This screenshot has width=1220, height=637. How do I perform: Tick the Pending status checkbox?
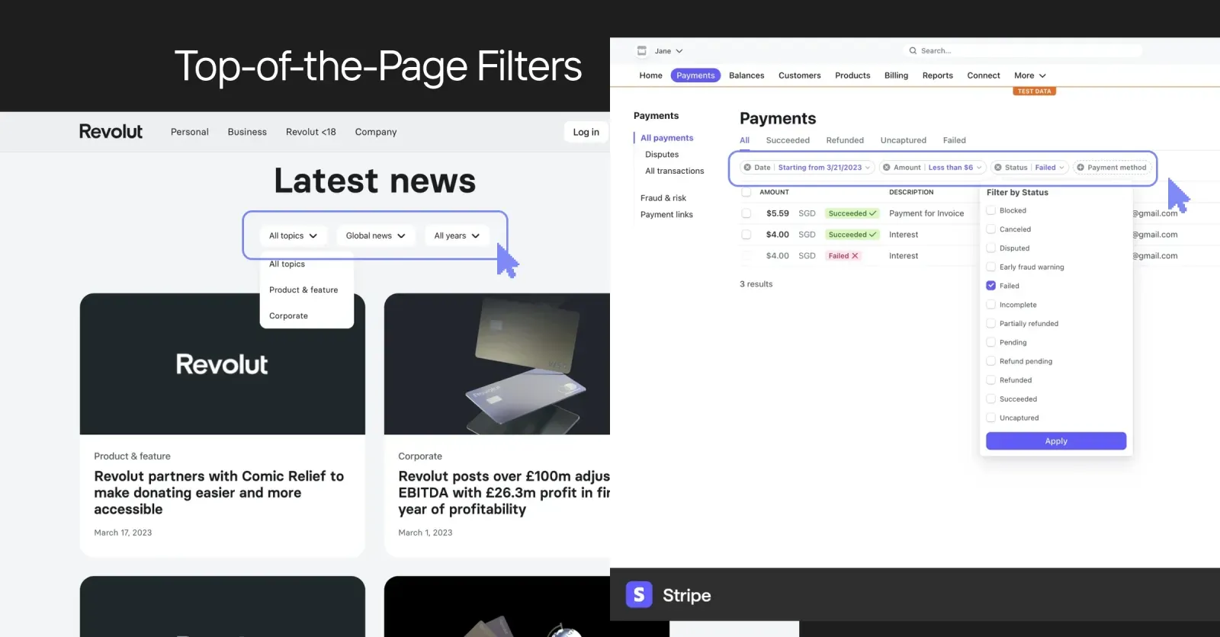coord(991,343)
